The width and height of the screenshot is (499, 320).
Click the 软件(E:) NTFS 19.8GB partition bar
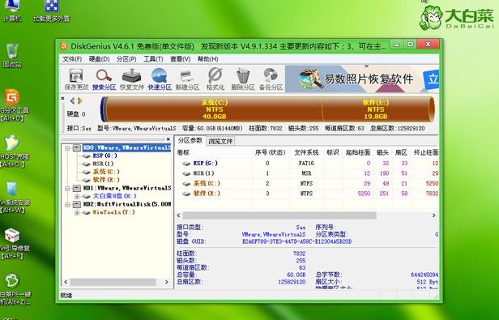click(376, 109)
